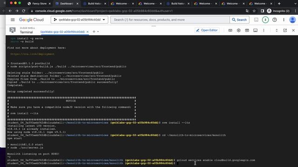Click the 'Monolith listening on port 8080!' line
This screenshot has height=167, width=298.
[33, 154]
